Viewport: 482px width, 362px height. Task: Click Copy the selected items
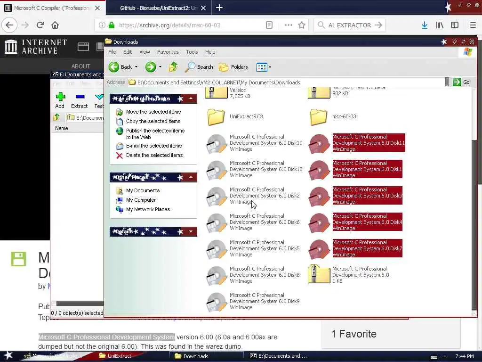[153, 121]
